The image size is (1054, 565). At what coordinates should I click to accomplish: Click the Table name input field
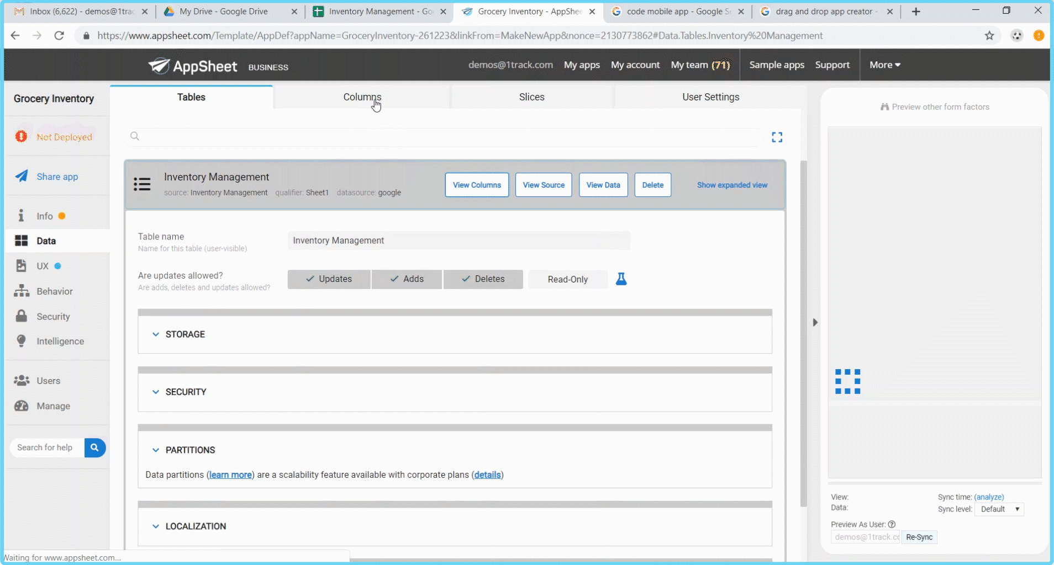[x=459, y=241]
